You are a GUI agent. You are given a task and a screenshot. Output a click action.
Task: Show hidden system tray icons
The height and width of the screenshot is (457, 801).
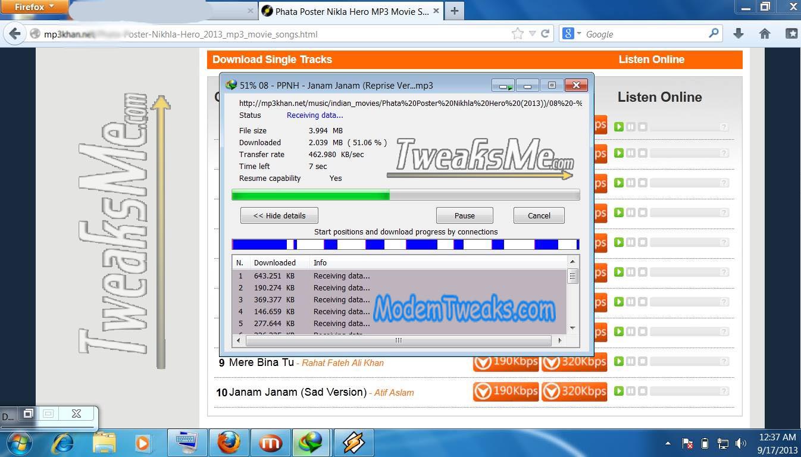(668, 443)
